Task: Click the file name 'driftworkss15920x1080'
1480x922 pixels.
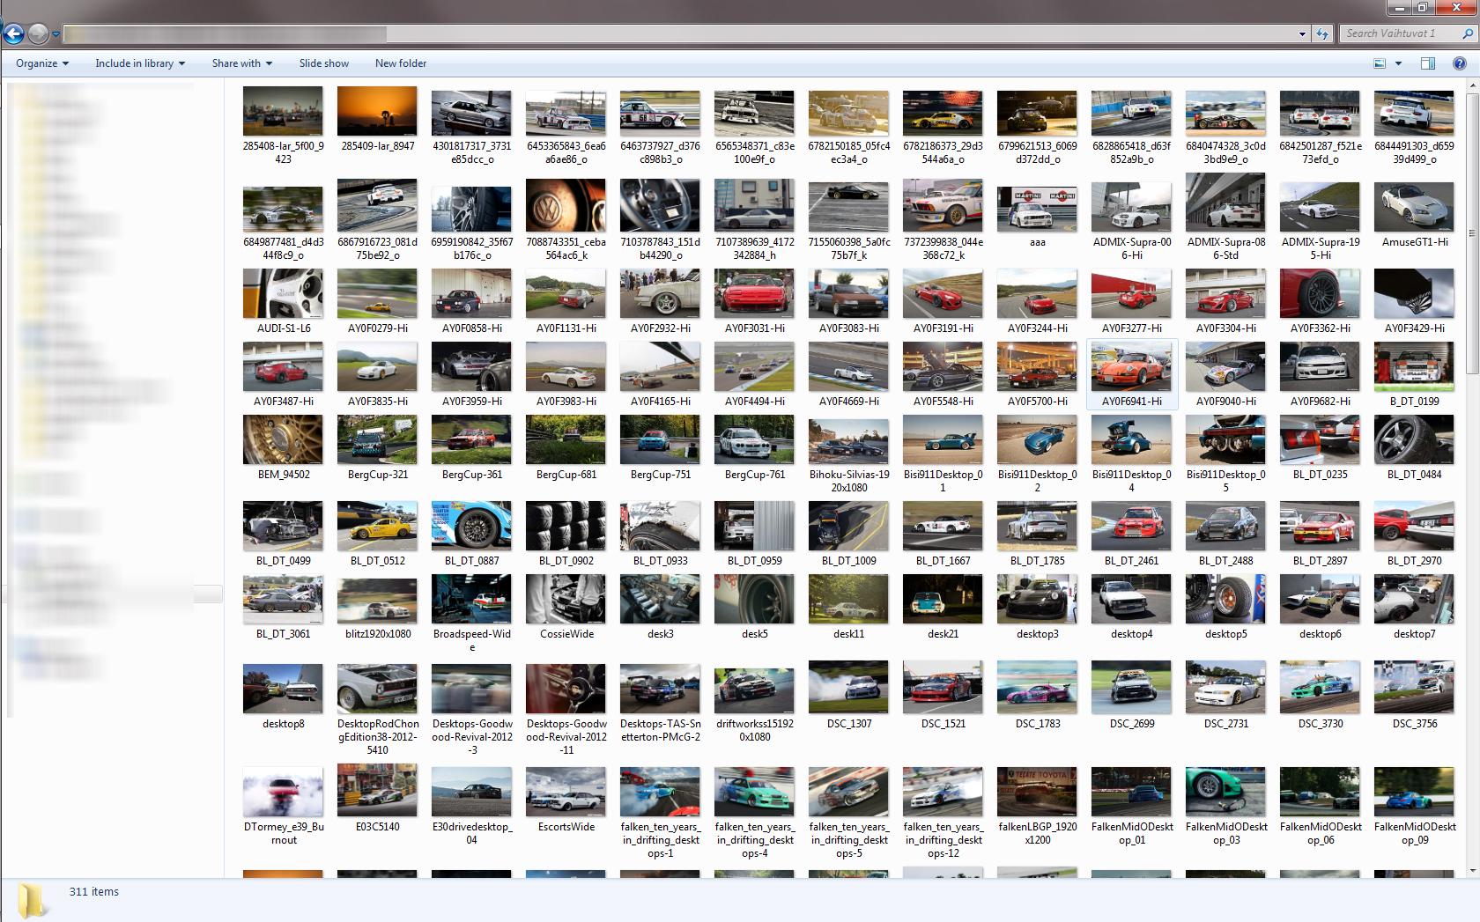Action: (x=755, y=730)
